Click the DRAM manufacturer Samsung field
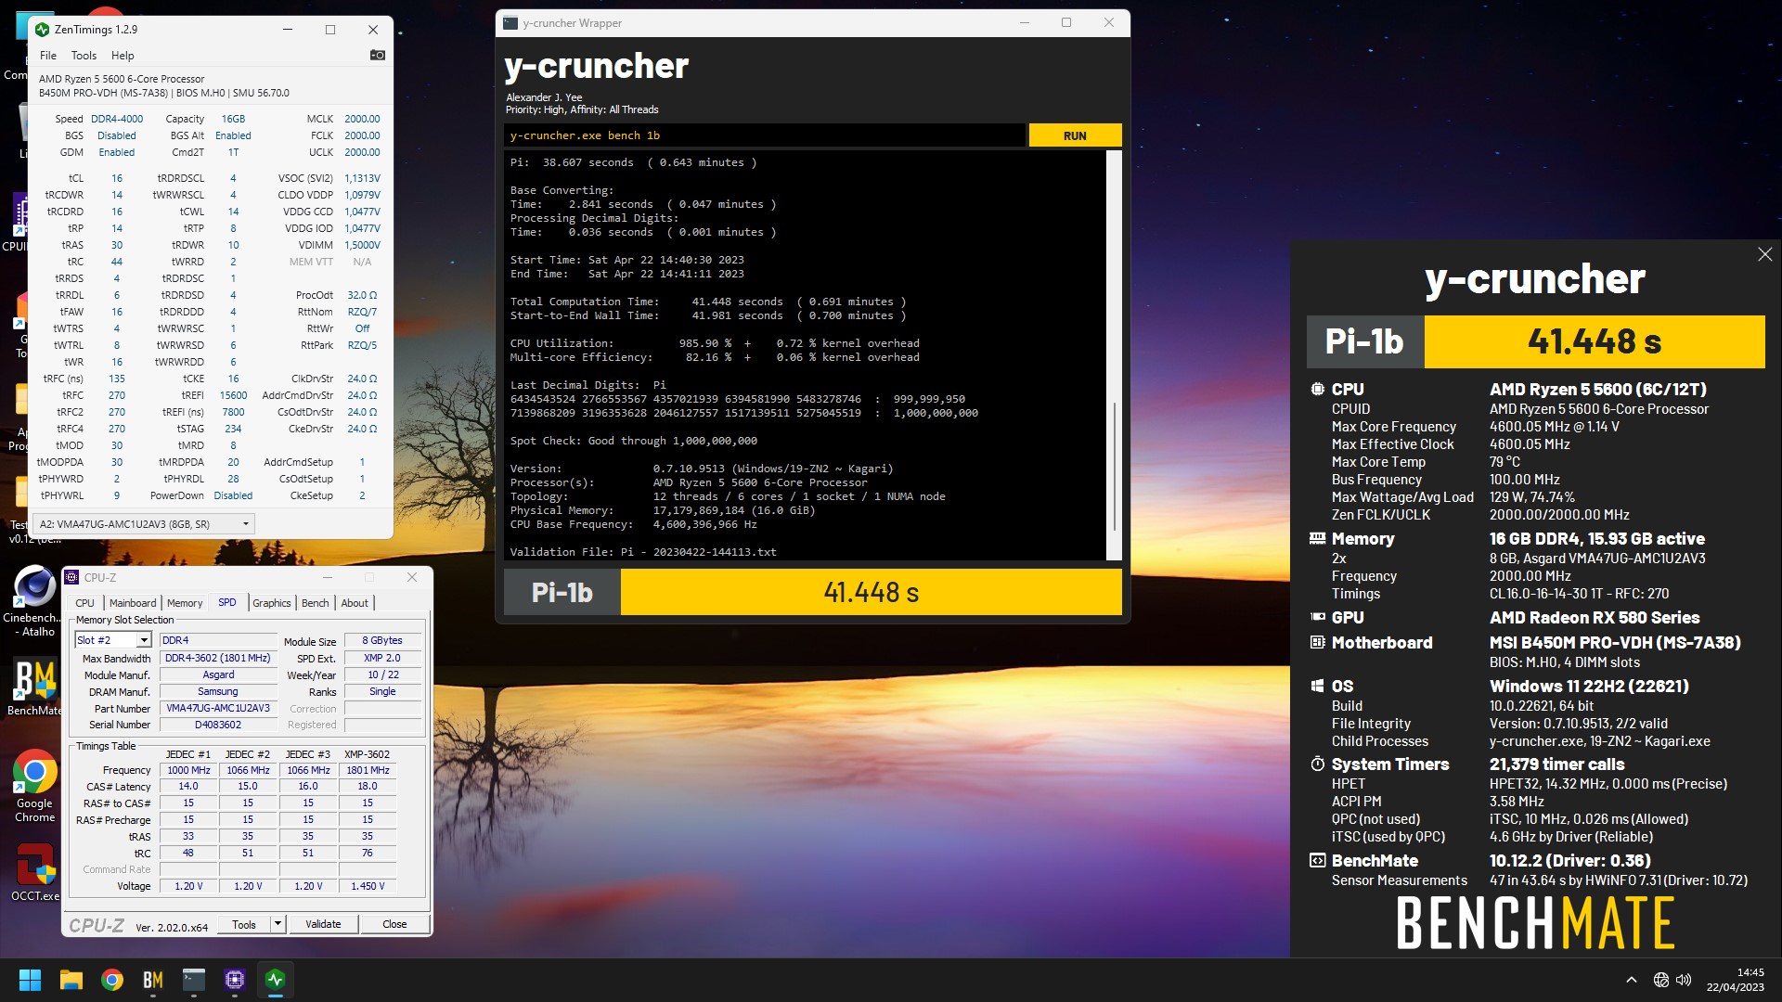Screen dimensions: 1782x1002 point(218,691)
